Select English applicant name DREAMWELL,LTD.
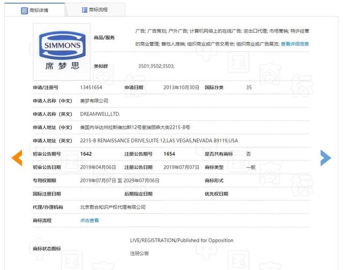This screenshot has height=270, width=343. [x=100, y=114]
